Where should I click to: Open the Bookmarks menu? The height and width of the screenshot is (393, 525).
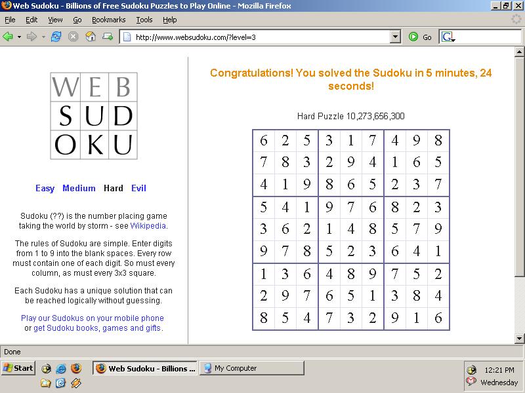coord(110,20)
